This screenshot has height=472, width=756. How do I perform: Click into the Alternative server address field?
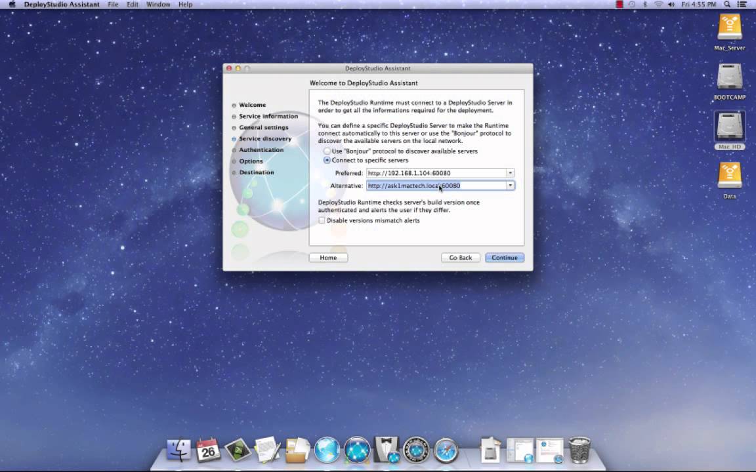click(436, 186)
